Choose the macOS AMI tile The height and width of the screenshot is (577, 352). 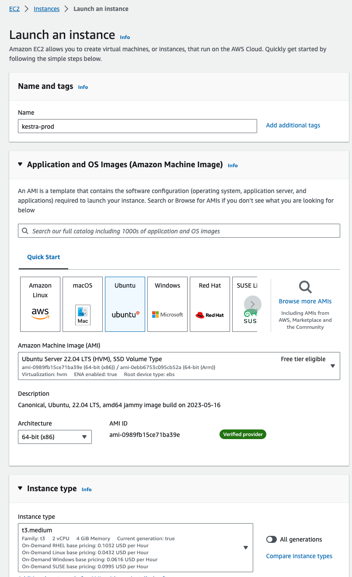click(83, 304)
